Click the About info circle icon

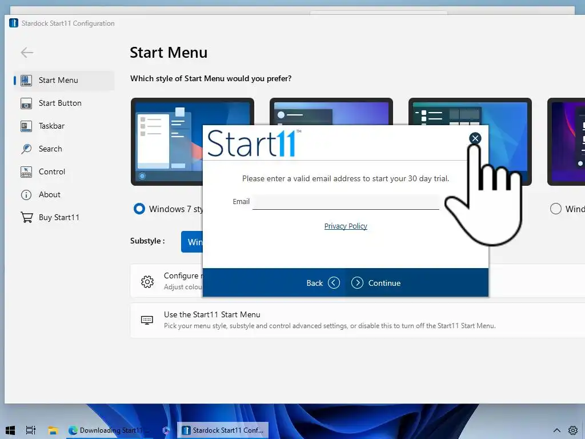[26, 195]
